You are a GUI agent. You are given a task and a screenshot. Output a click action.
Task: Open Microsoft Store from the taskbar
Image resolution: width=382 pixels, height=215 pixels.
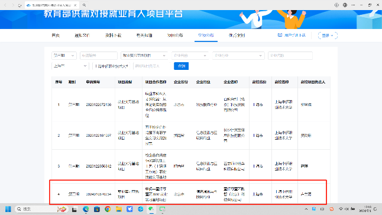point(97,209)
